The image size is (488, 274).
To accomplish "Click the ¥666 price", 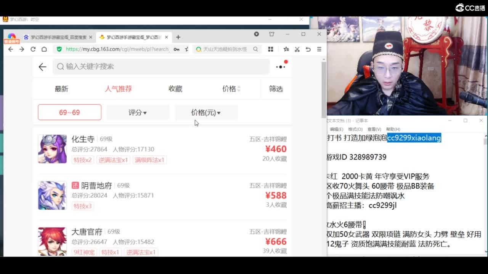I will [x=276, y=241].
